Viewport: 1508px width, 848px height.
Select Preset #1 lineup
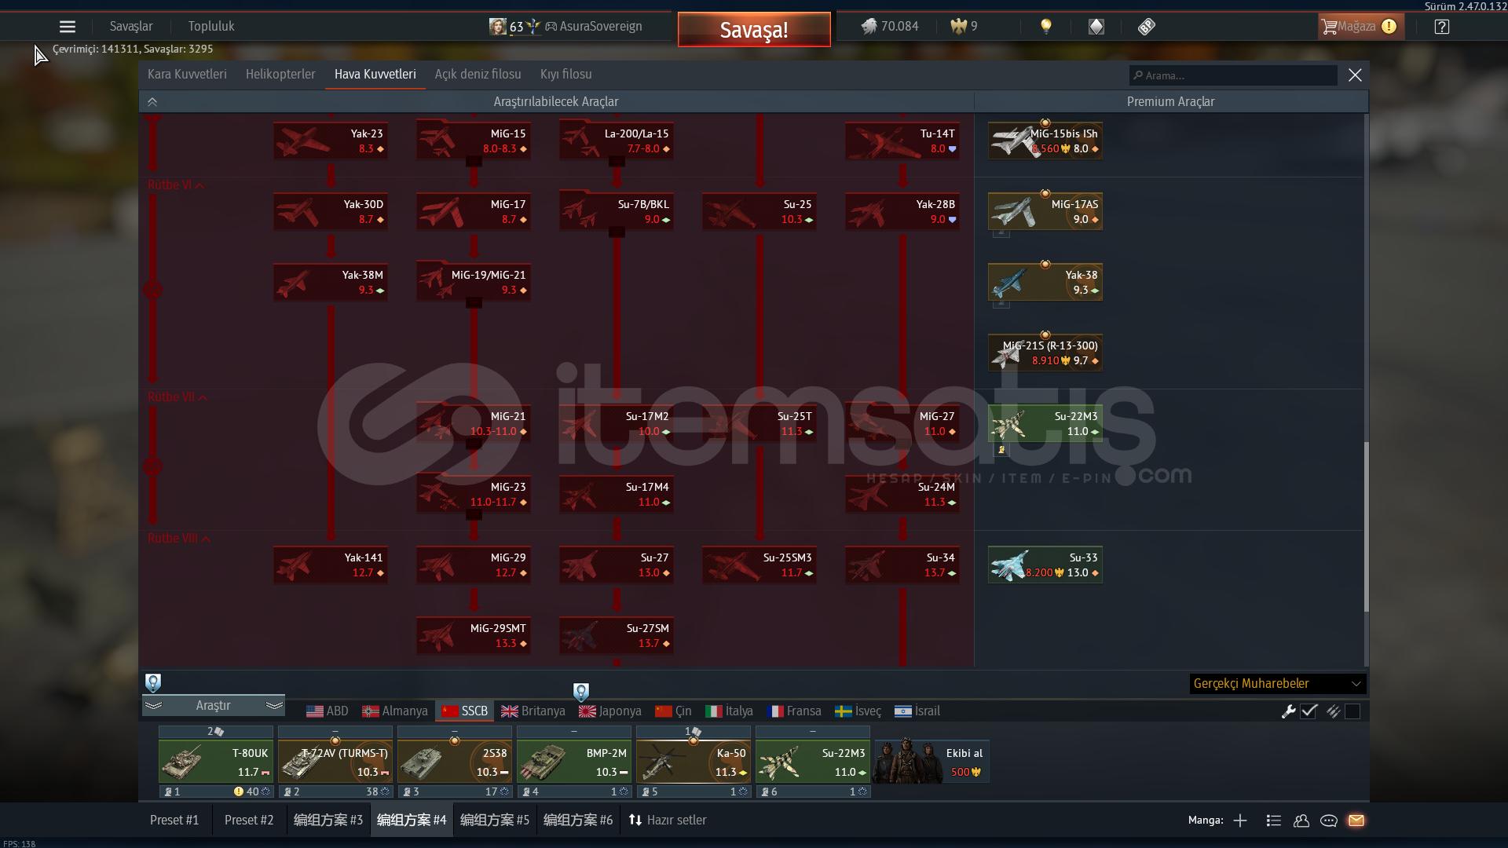(174, 821)
